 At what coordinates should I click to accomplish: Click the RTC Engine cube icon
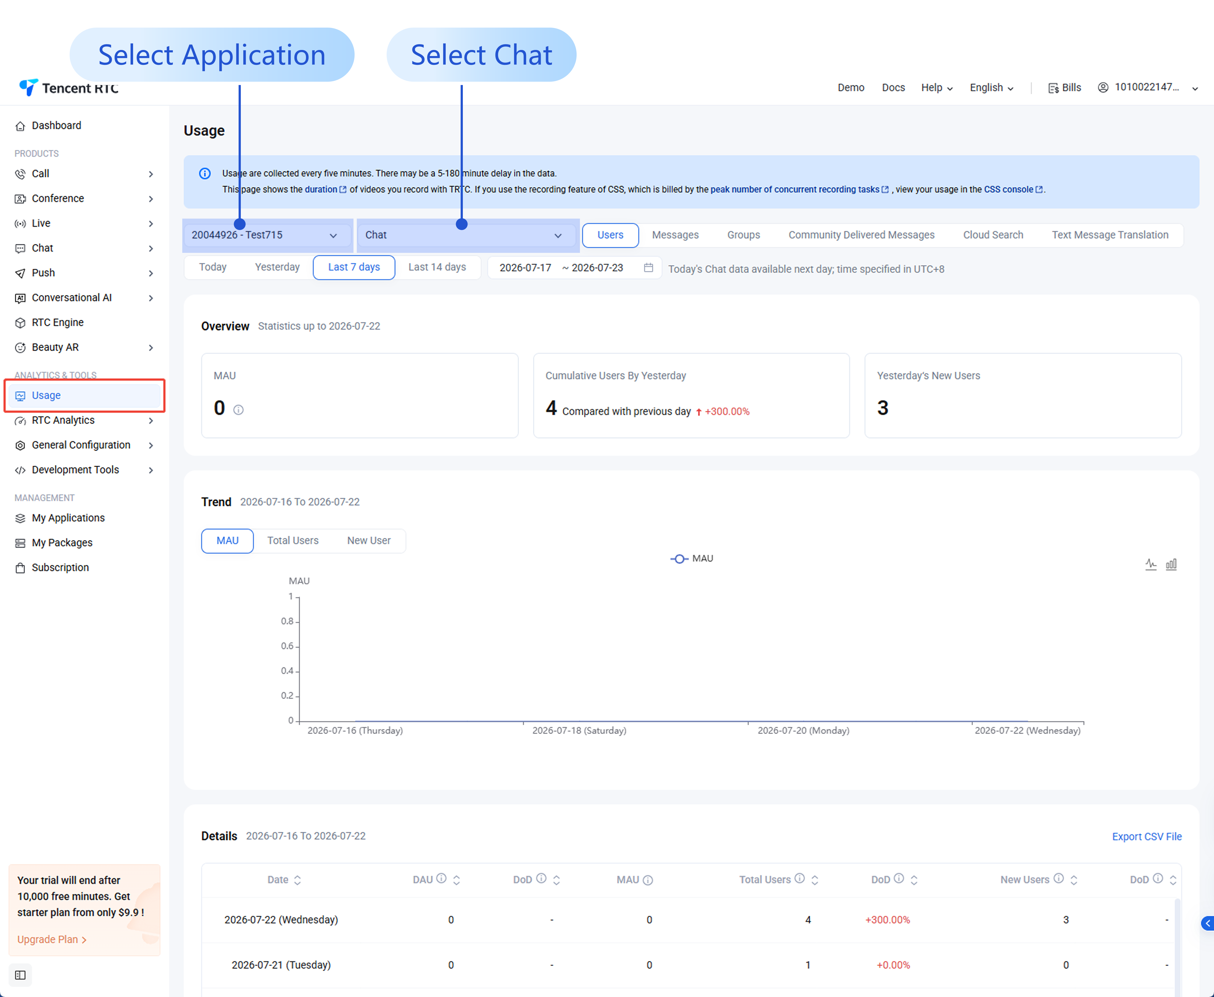click(x=20, y=322)
